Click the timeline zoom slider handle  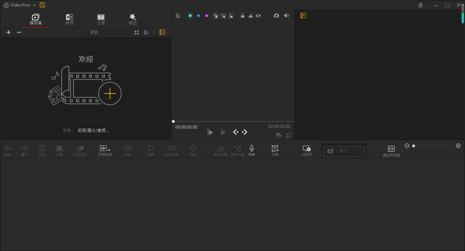[x=414, y=146]
